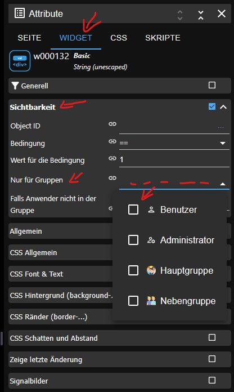Click the link icon beside Object ID
The image size is (234, 392).
pyautogui.click(x=112, y=124)
